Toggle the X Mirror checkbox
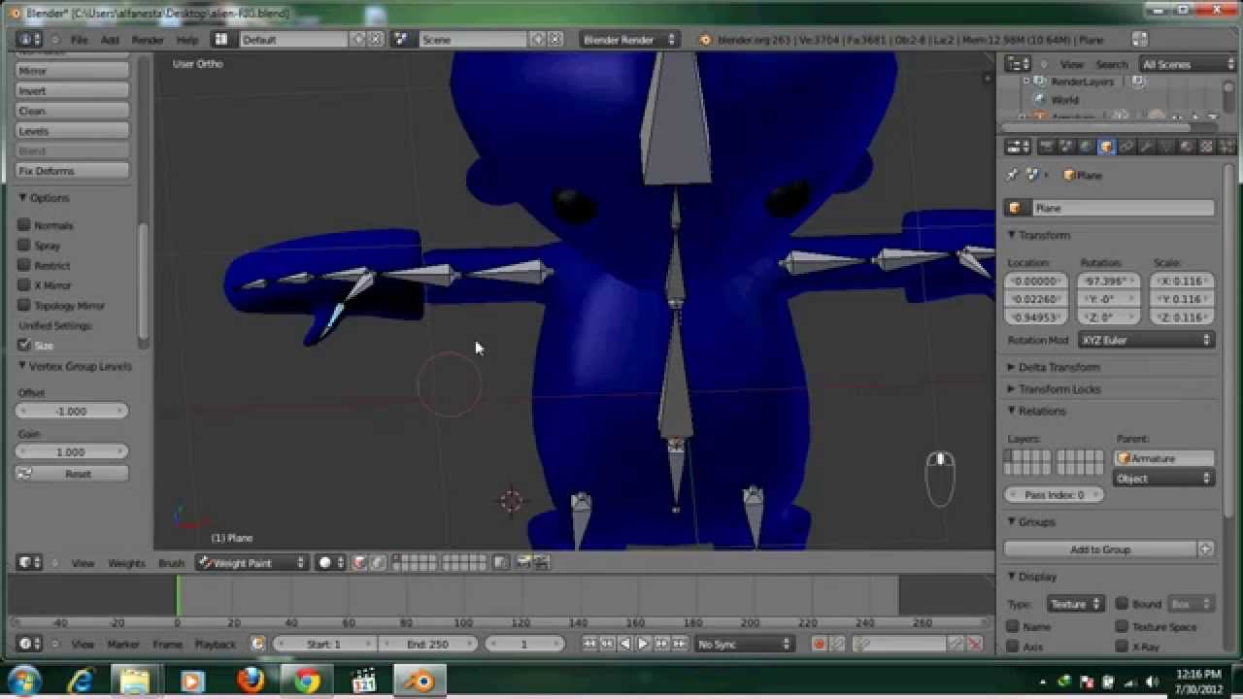This screenshot has height=699, width=1243. [x=24, y=285]
